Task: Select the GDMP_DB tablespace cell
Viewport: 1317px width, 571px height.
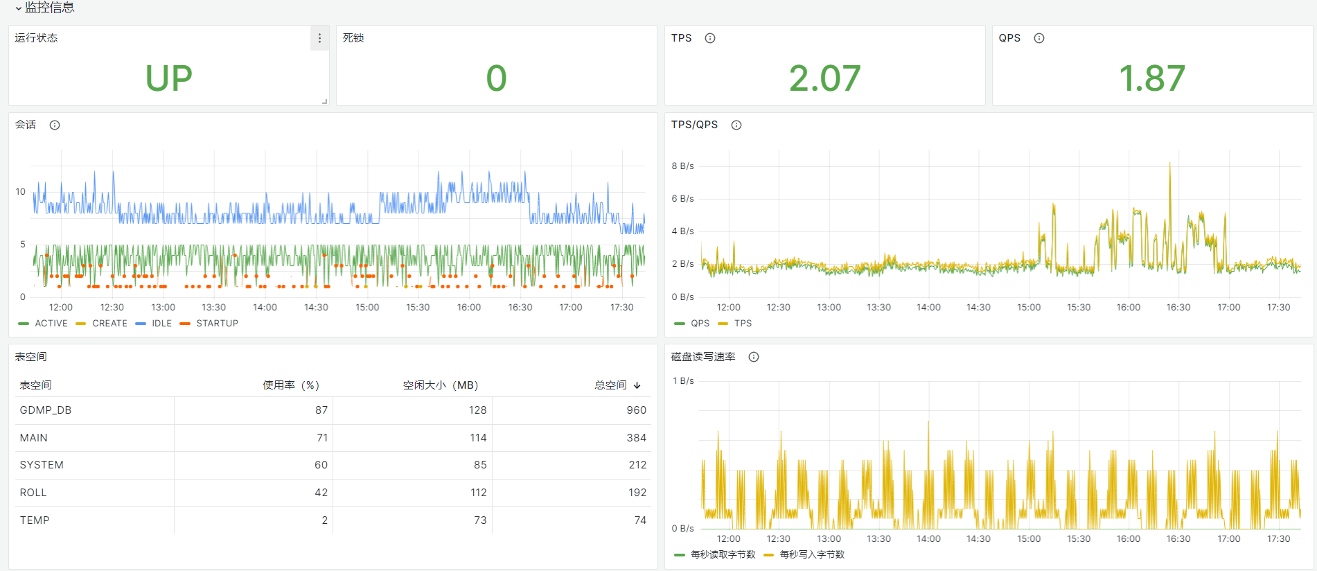Action: pyautogui.click(x=94, y=410)
